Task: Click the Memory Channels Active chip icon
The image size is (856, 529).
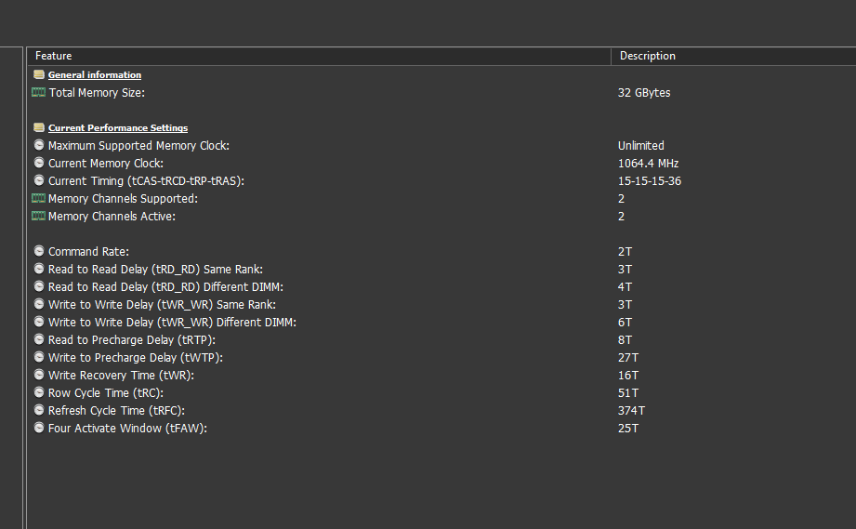Action: pyautogui.click(x=39, y=217)
